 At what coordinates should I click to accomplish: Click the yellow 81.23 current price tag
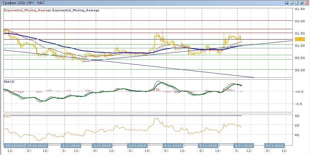point(300,39)
